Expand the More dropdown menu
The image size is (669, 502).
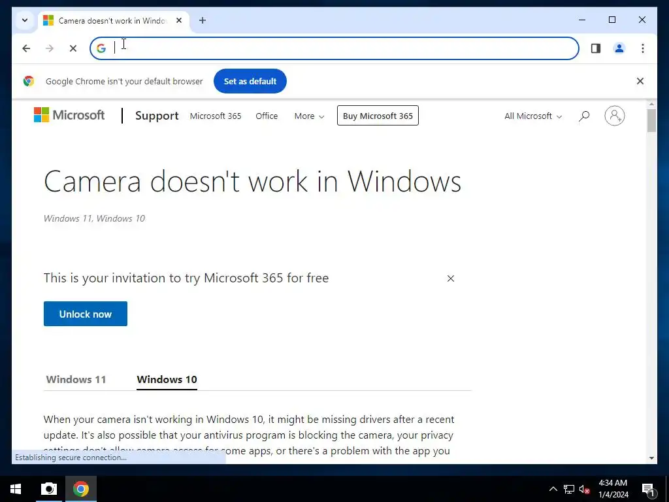309,116
